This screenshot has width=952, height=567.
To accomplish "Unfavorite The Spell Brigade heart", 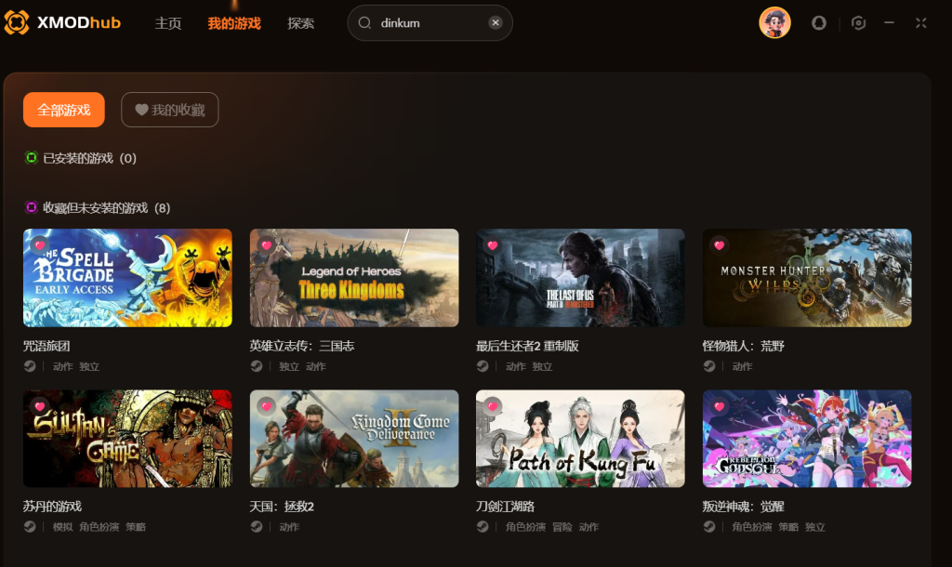I will pyautogui.click(x=40, y=245).
